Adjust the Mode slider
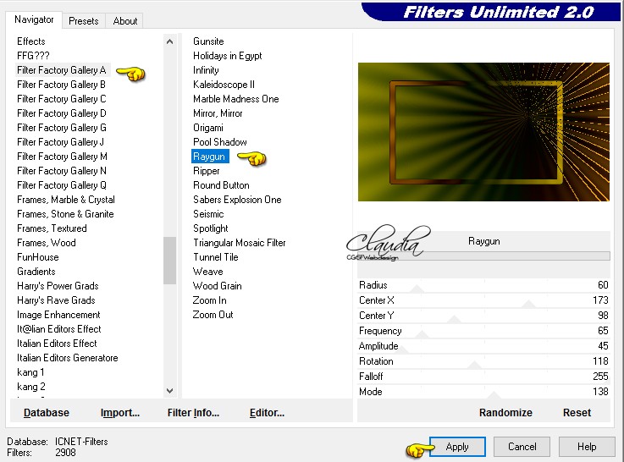 pos(483,392)
